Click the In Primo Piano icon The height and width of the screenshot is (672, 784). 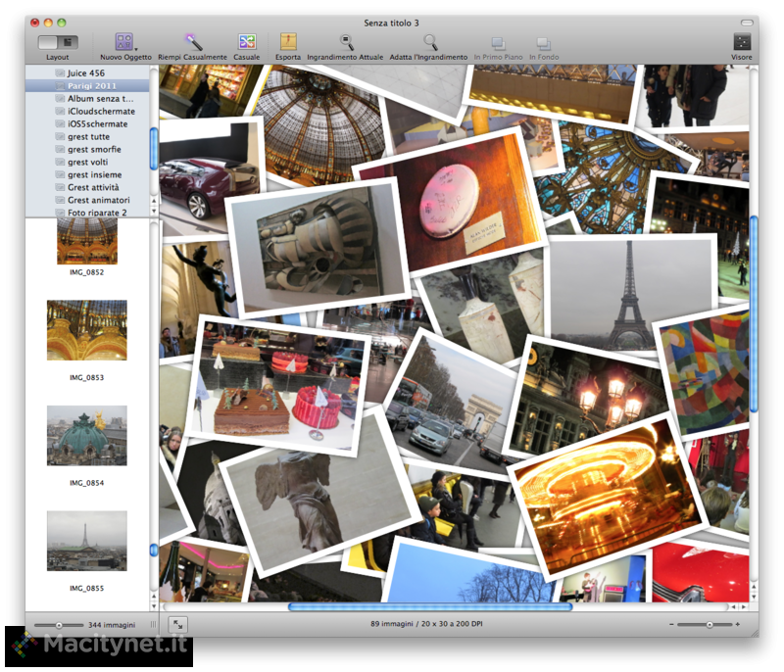(x=498, y=44)
